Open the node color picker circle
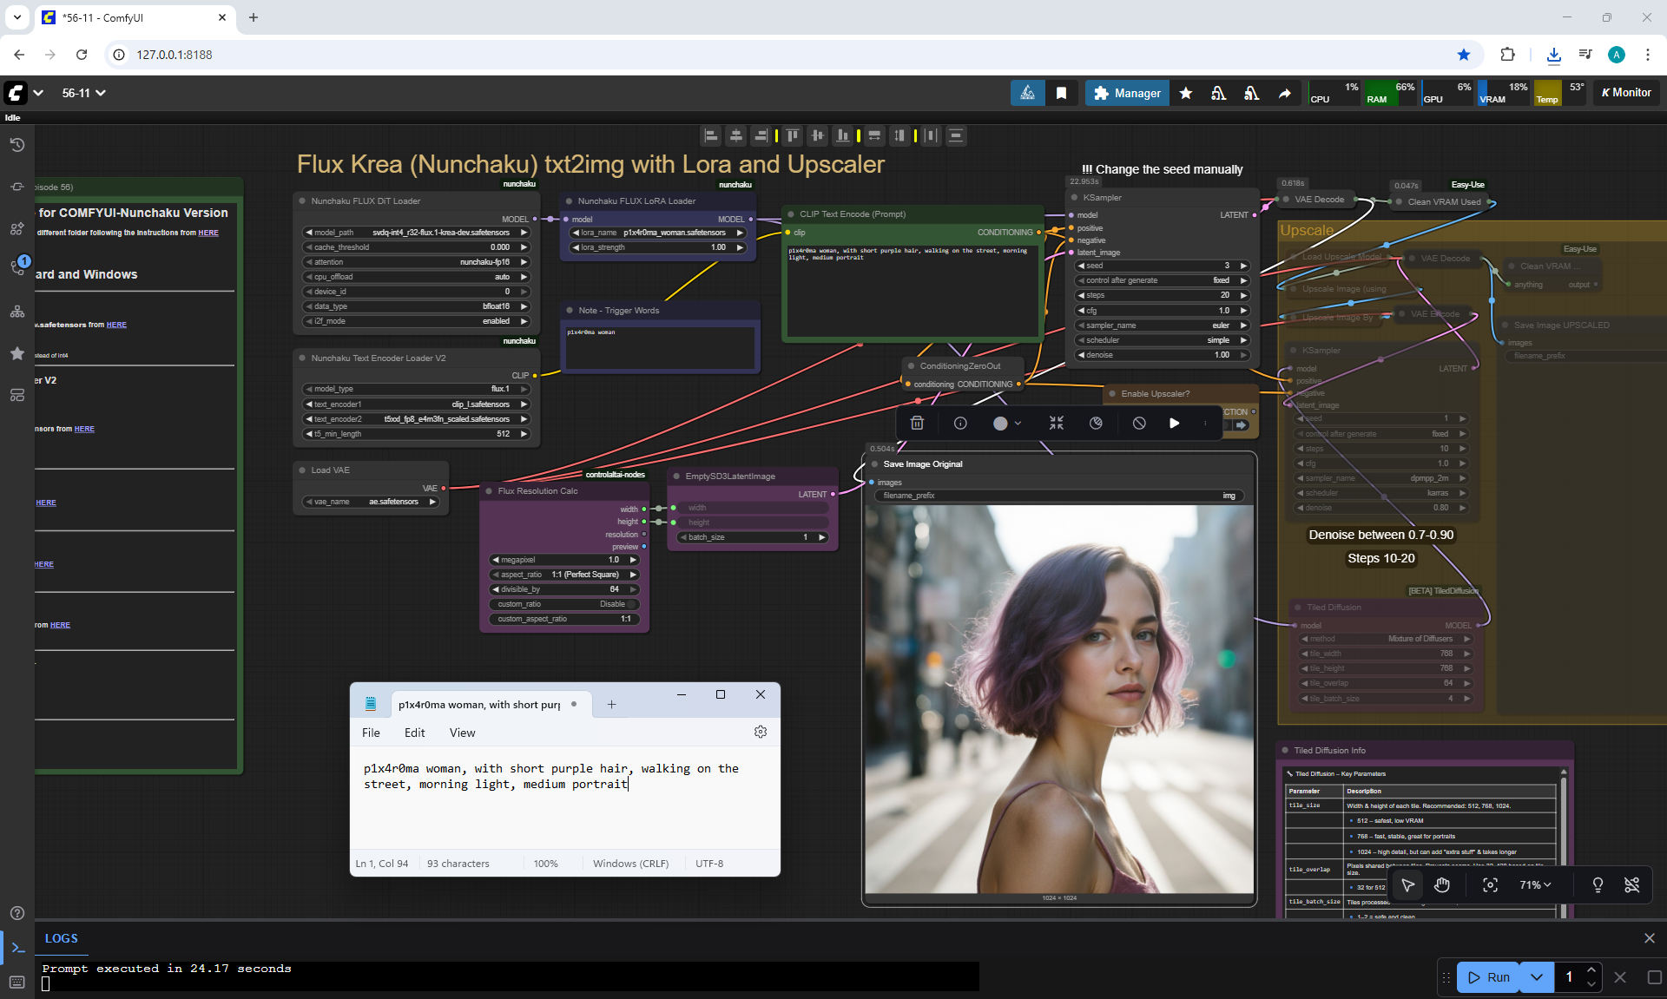This screenshot has height=999, width=1667. pos(1001,423)
